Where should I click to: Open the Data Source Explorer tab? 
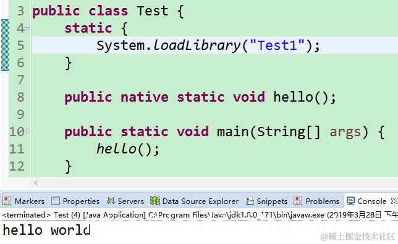click(x=195, y=201)
